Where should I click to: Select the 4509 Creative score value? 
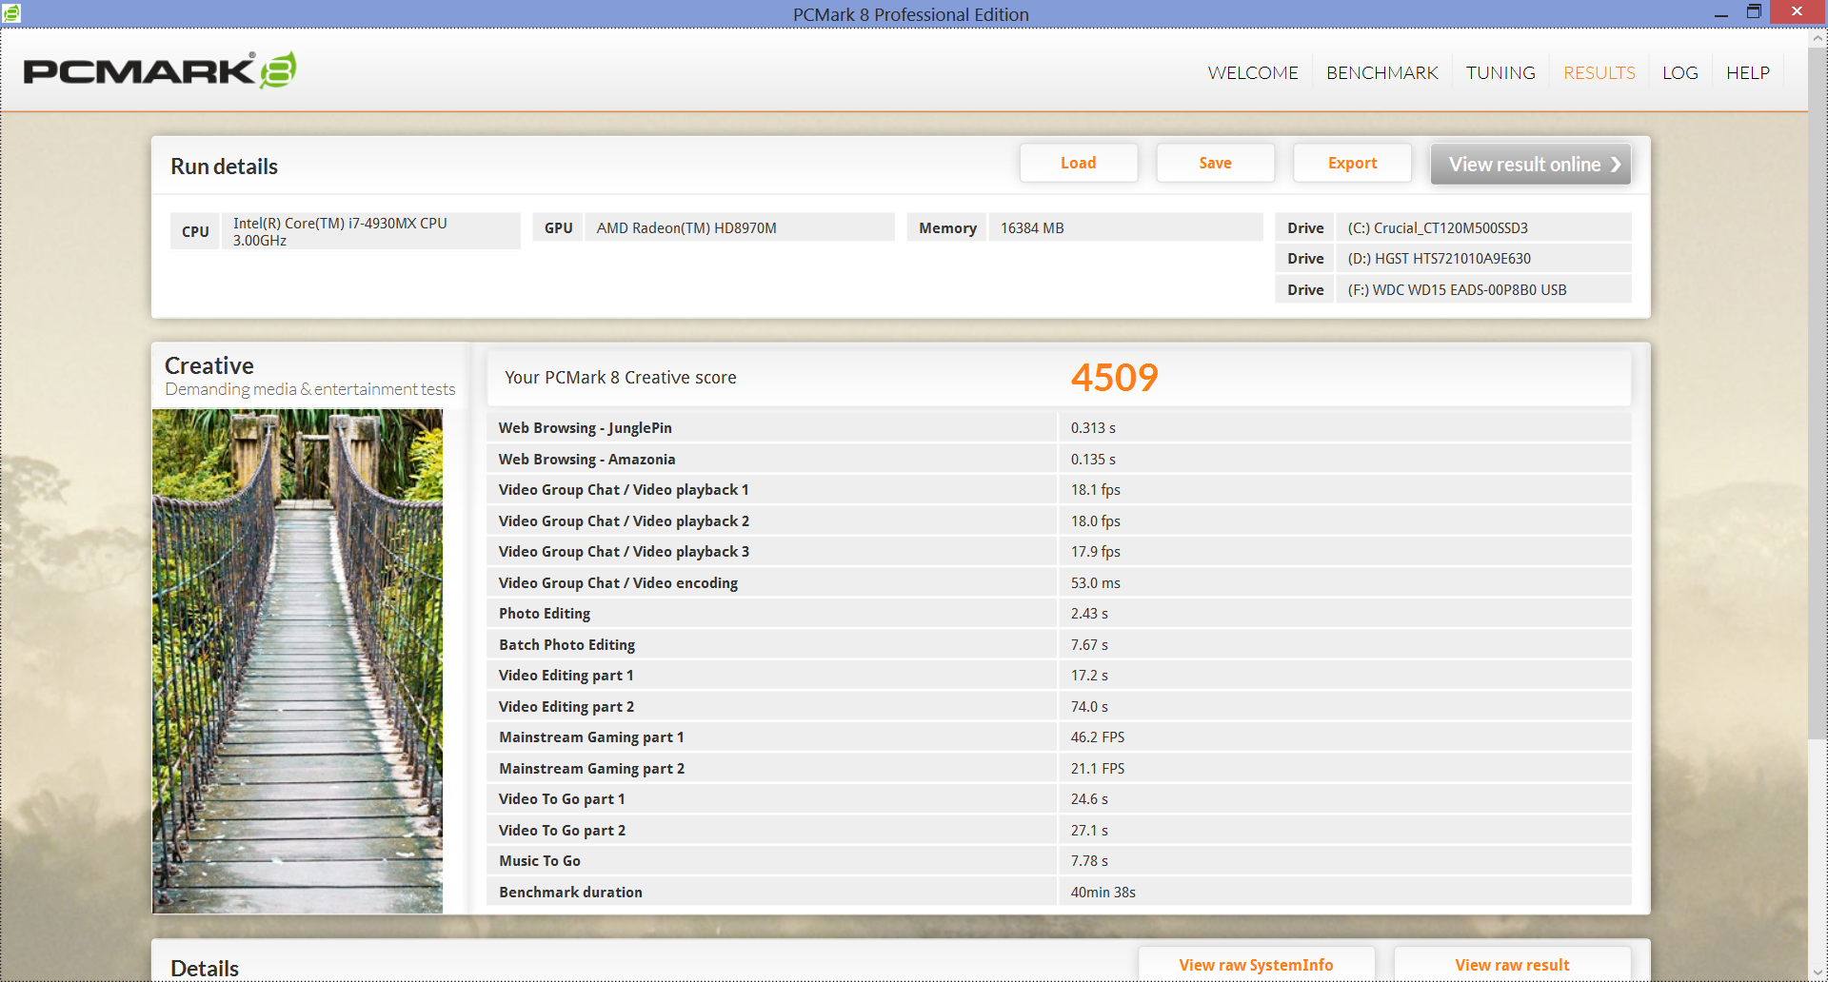pos(1114,378)
